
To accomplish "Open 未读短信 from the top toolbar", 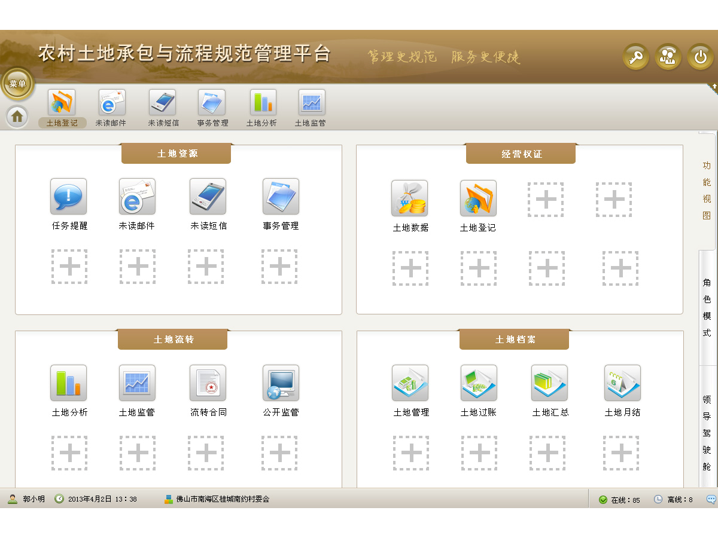I will 163,108.
